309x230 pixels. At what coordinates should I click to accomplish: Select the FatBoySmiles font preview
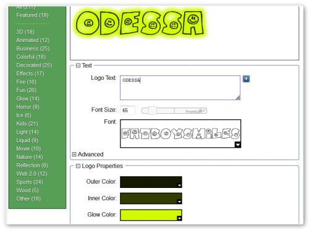180,134
